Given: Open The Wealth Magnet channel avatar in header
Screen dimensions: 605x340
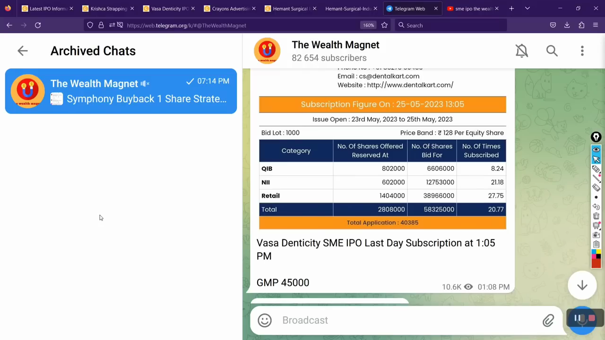Looking at the screenshot, I should click(x=267, y=51).
